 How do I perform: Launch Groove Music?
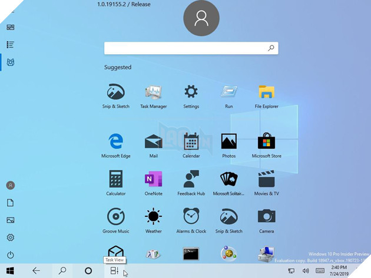point(115,220)
